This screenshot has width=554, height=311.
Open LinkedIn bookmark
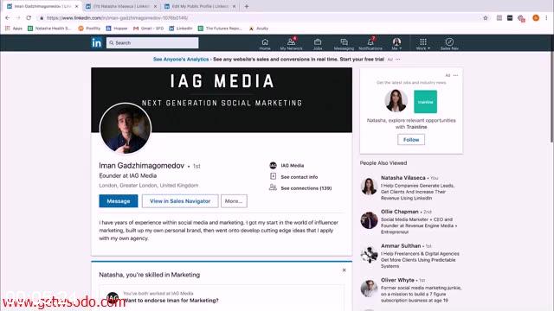[181, 29]
